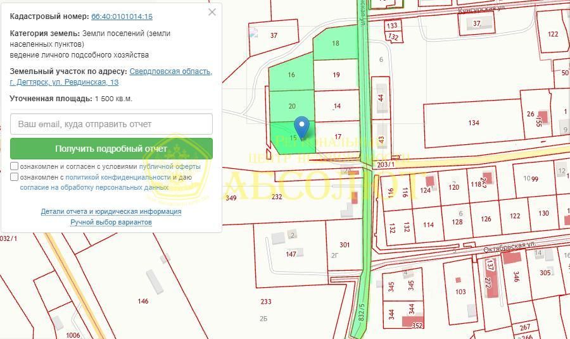Select parcel 134 on the map

click(x=474, y=123)
